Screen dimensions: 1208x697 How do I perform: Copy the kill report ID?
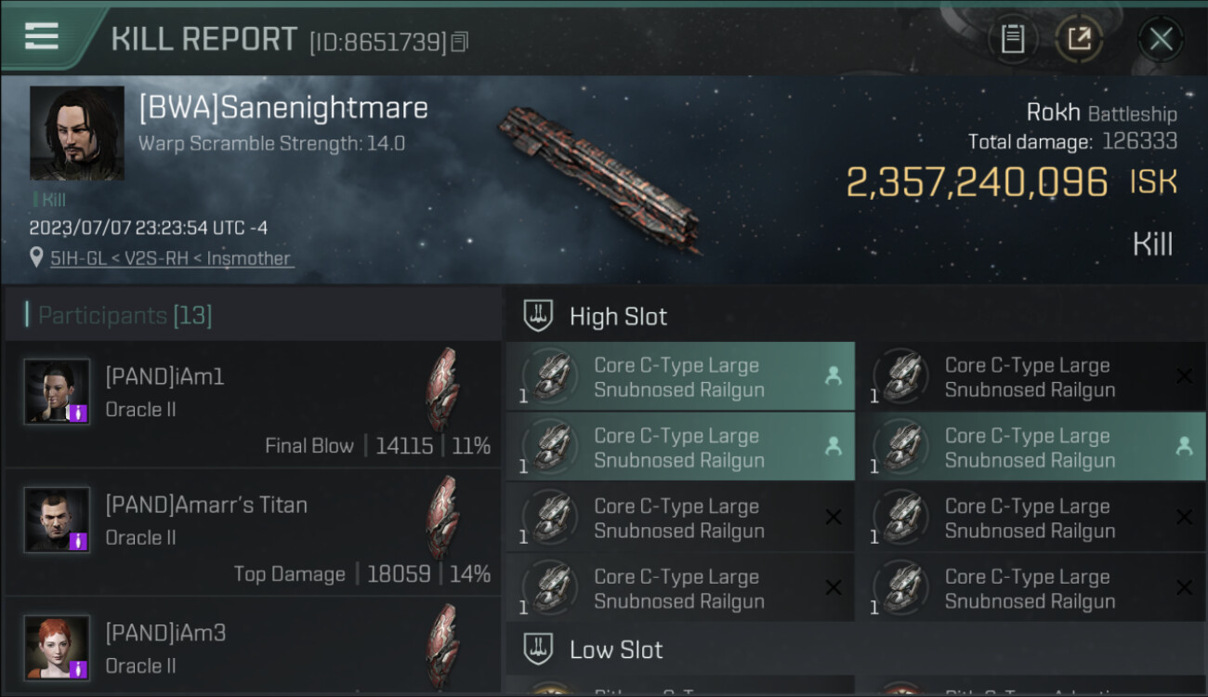[460, 42]
